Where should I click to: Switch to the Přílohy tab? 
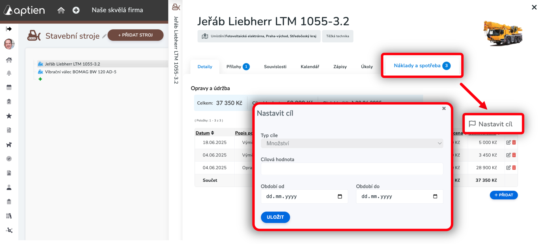point(238,67)
